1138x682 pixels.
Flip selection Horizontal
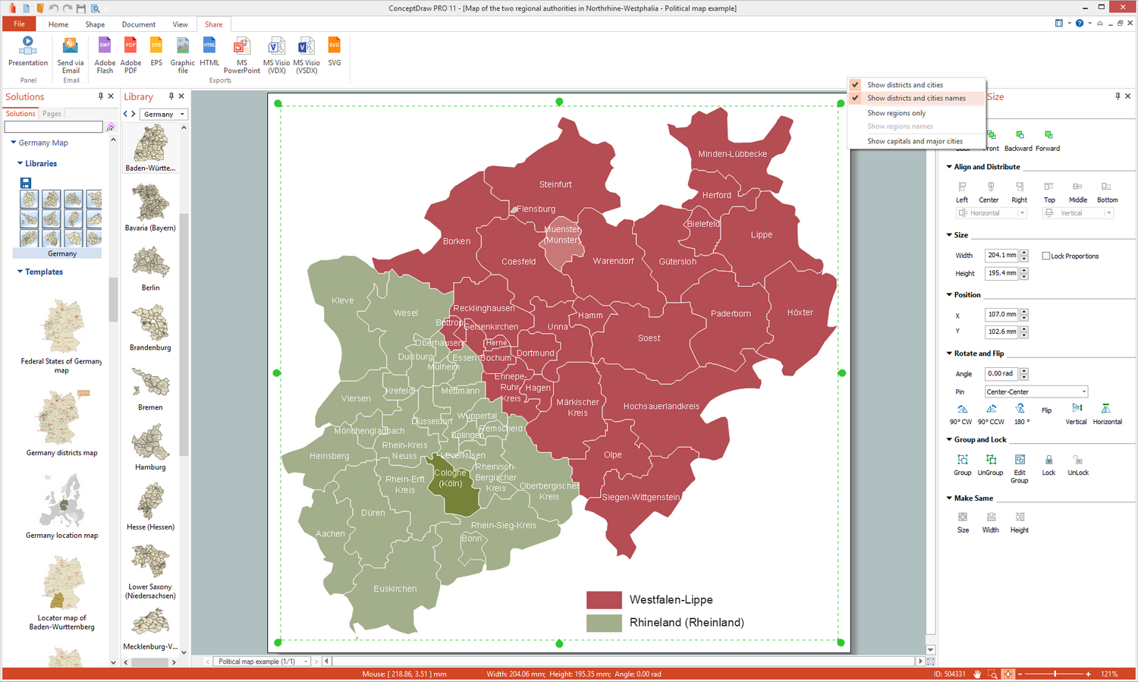click(x=1107, y=414)
